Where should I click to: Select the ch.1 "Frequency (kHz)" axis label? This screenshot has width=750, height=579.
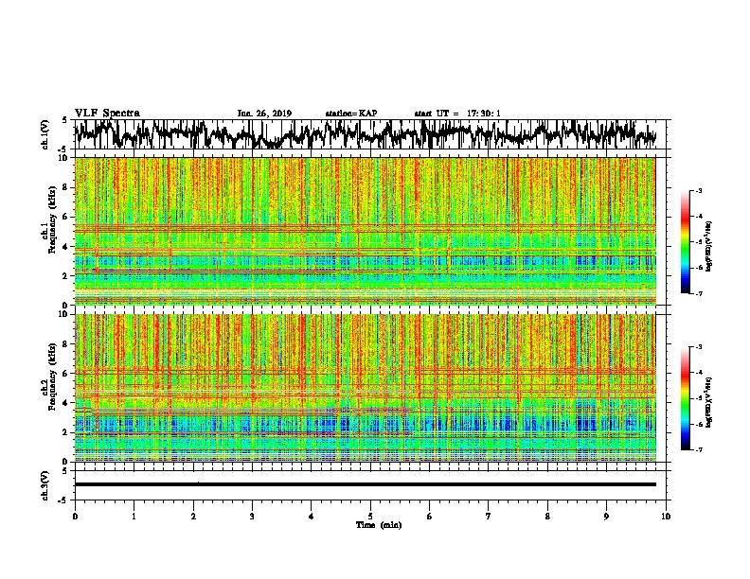[x=52, y=220]
